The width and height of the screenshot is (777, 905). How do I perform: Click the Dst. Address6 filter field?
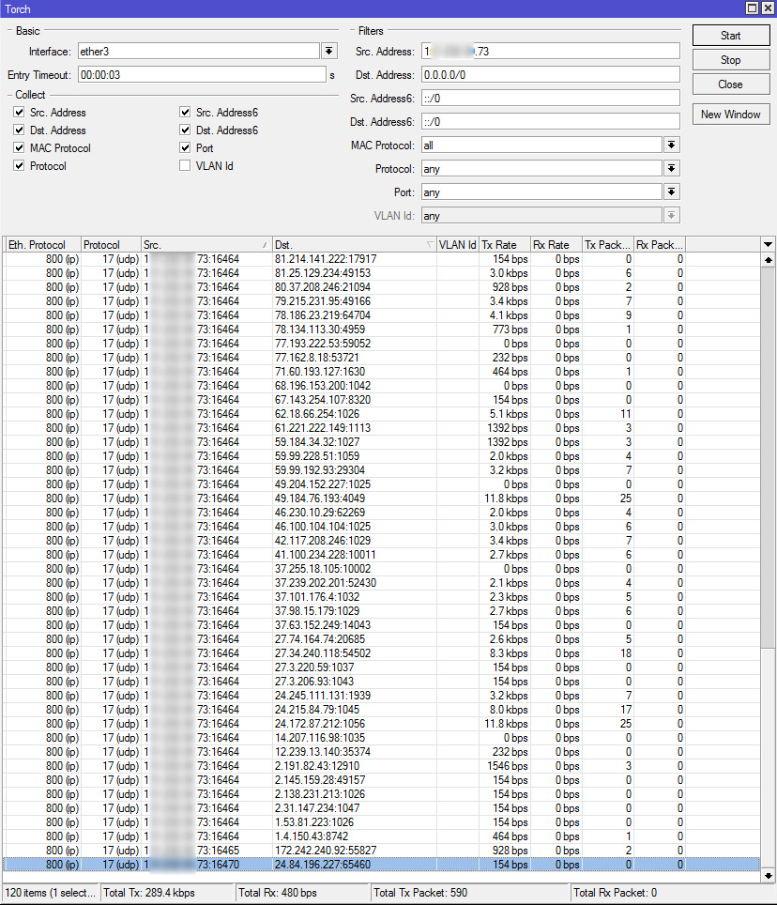(550, 122)
